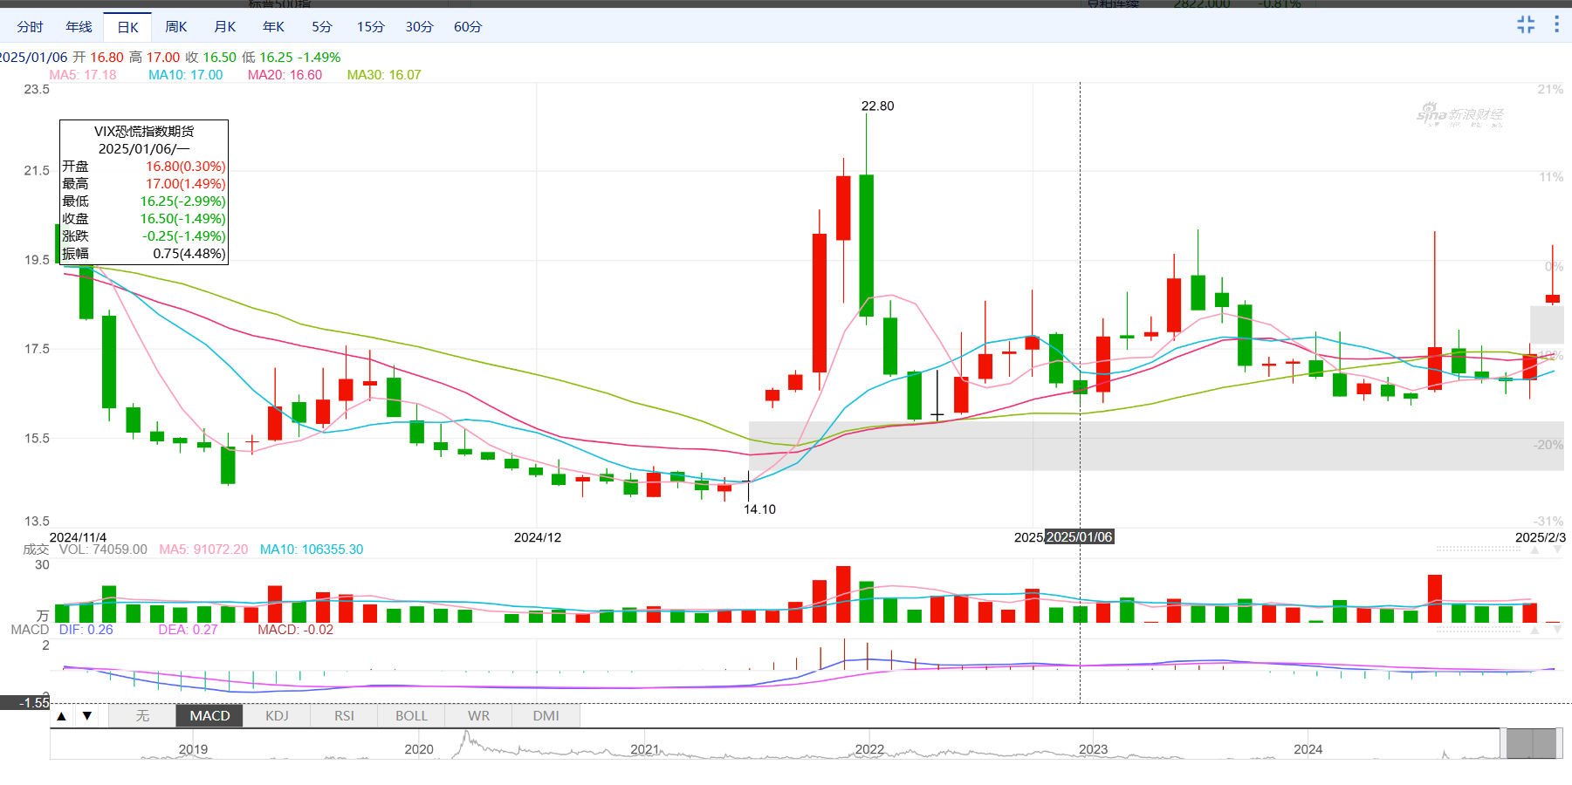Select the 60分 timeframe
The height and width of the screenshot is (785, 1572).
pyautogui.click(x=468, y=27)
